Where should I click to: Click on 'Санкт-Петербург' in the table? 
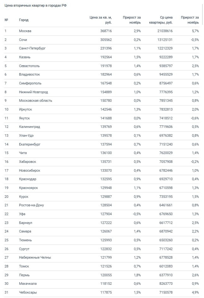coord(32,48)
